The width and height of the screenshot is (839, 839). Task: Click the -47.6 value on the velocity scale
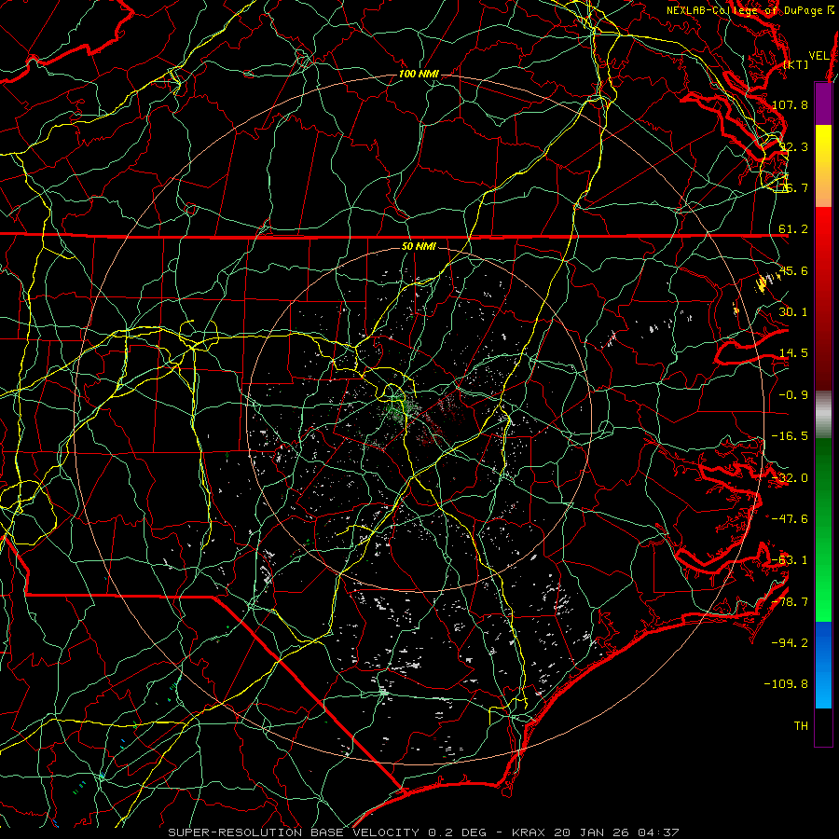tap(790, 519)
